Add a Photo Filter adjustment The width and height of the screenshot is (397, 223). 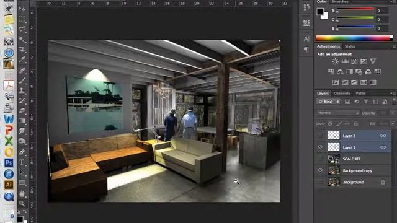359,72
